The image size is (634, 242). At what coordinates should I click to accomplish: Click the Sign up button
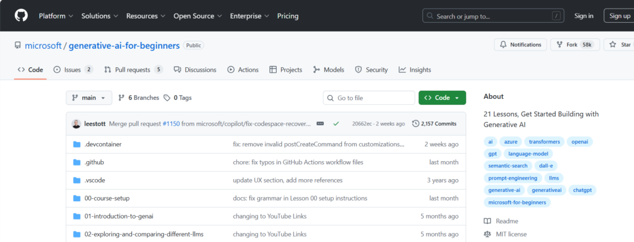click(x=619, y=16)
